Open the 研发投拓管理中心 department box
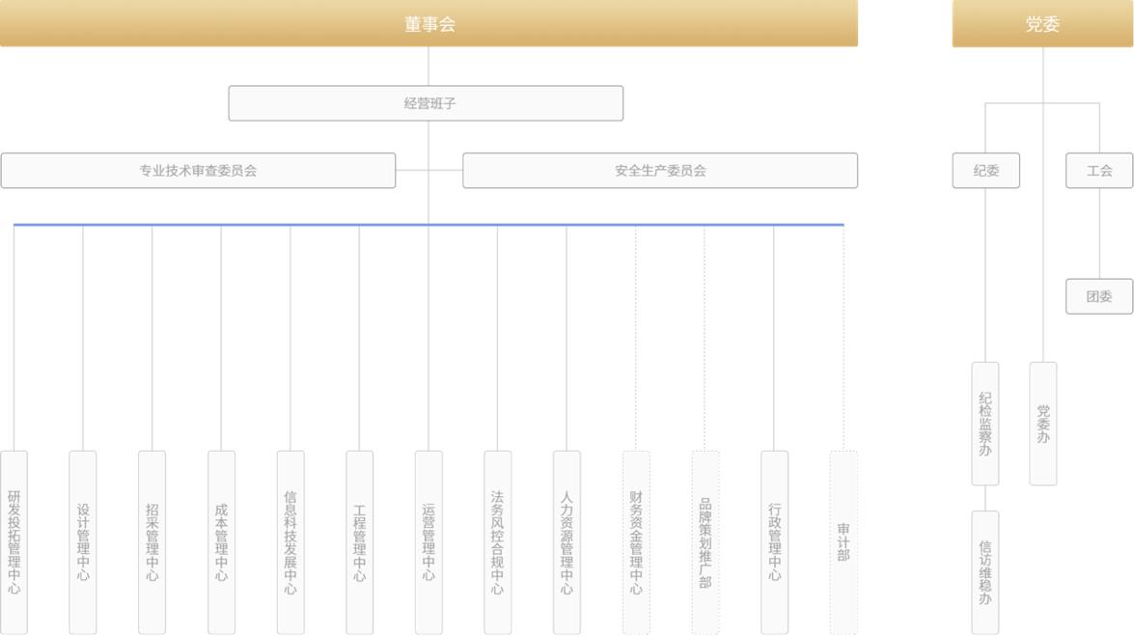Image resolution: width=1134 pixels, height=636 pixels. pyautogui.click(x=14, y=541)
